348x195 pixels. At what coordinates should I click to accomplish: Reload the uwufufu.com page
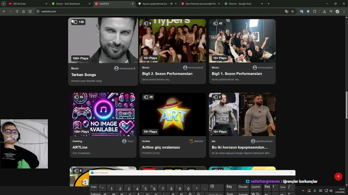[x=17, y=11]
